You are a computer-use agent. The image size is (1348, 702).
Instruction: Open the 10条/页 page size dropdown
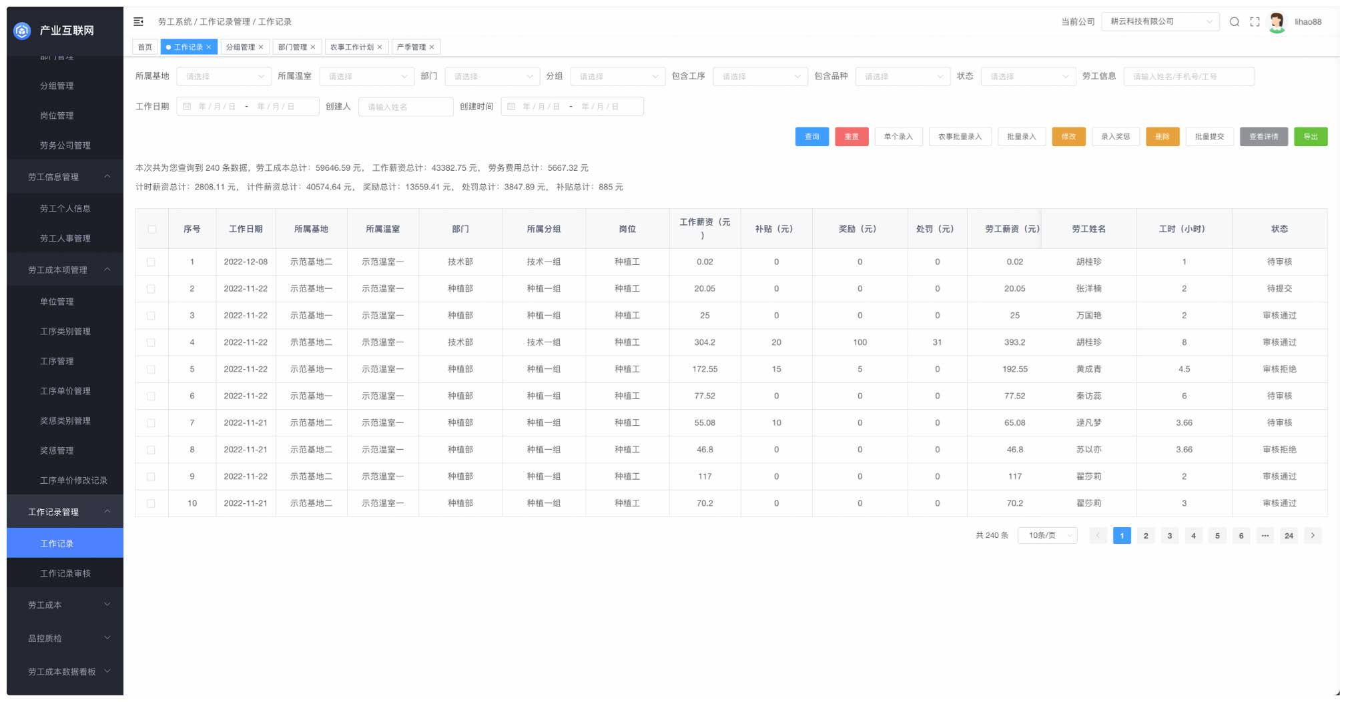point(1048,536)
